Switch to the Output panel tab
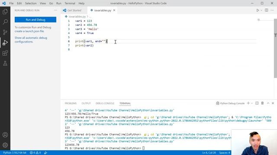This screenshot has width=277, height=155. (x=86, y=103)
